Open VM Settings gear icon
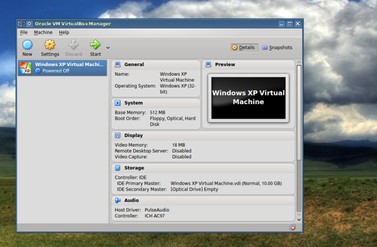This screenshot has height=247, width=377. click(50, 45)
